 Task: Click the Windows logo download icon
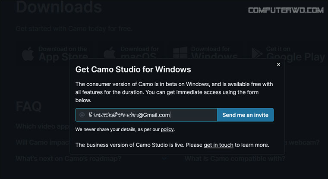pyautogui.click(x=180, y=53)
